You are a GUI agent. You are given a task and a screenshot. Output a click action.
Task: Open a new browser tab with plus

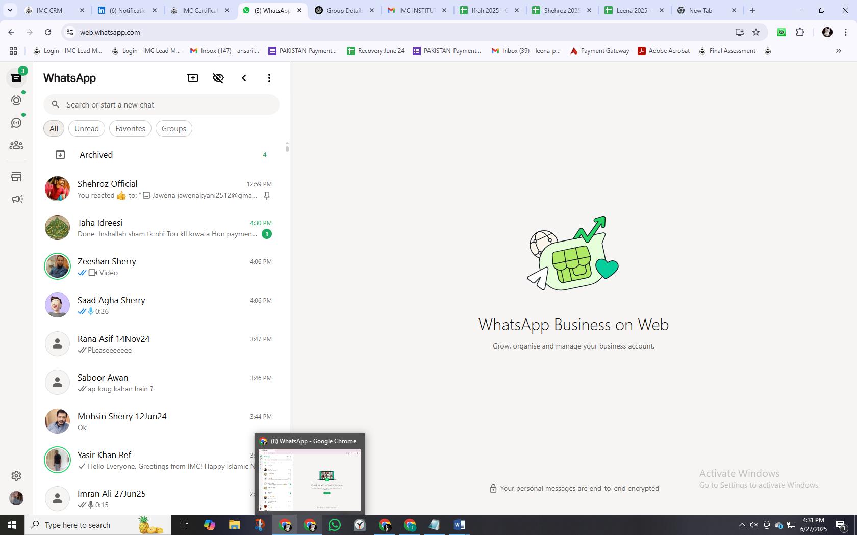[x=752, y=10]
